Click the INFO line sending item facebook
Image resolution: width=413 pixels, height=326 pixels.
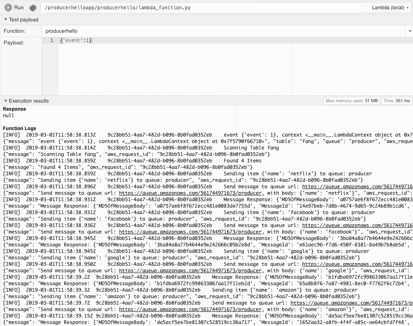coord(189,212)
